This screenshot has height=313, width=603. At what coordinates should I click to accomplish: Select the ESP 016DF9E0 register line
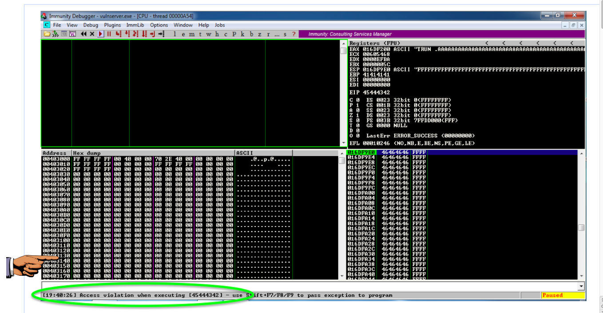467,70
